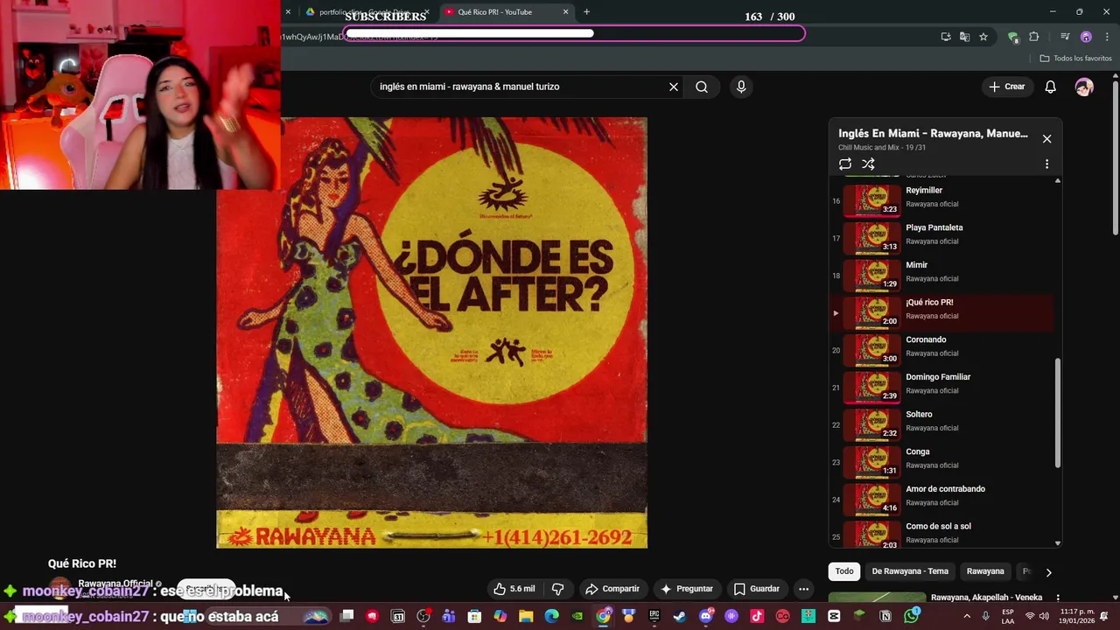
Task: Clear the YouTube search box text
Action: coord(674,87)
